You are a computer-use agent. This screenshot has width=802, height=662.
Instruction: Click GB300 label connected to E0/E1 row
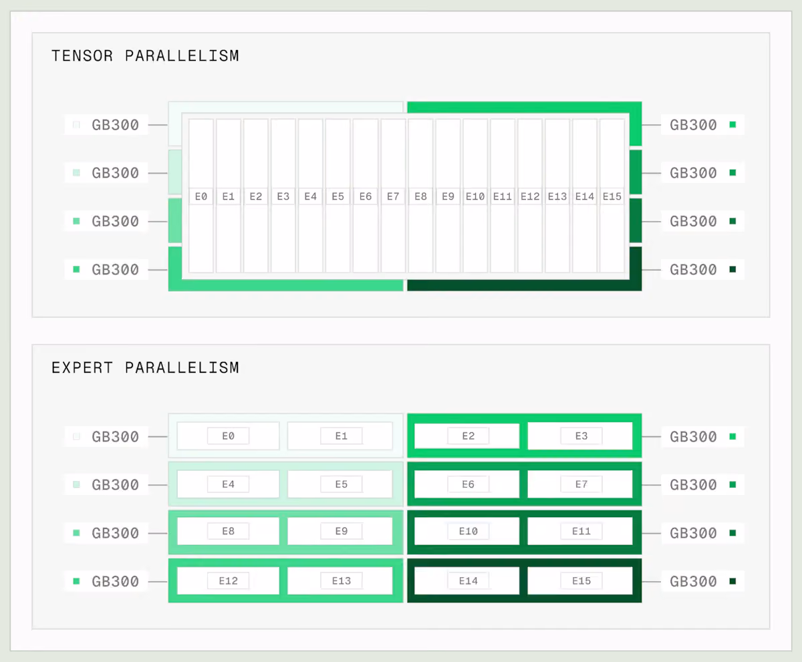tap(116, 437)
